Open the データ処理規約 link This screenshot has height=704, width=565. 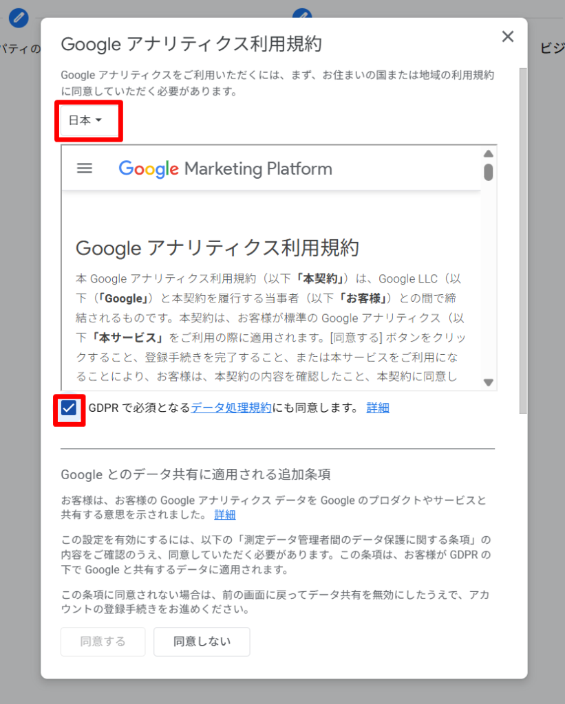click(x=231, y=408)
